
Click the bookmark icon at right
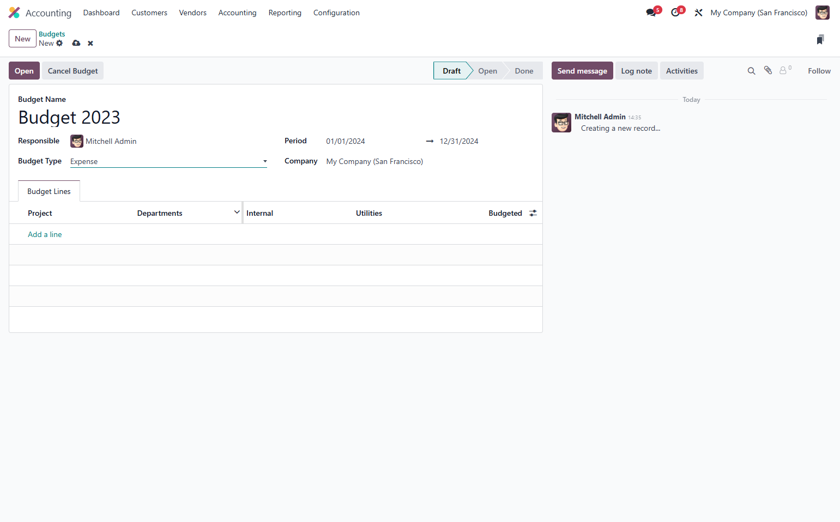tap(820, 39)
